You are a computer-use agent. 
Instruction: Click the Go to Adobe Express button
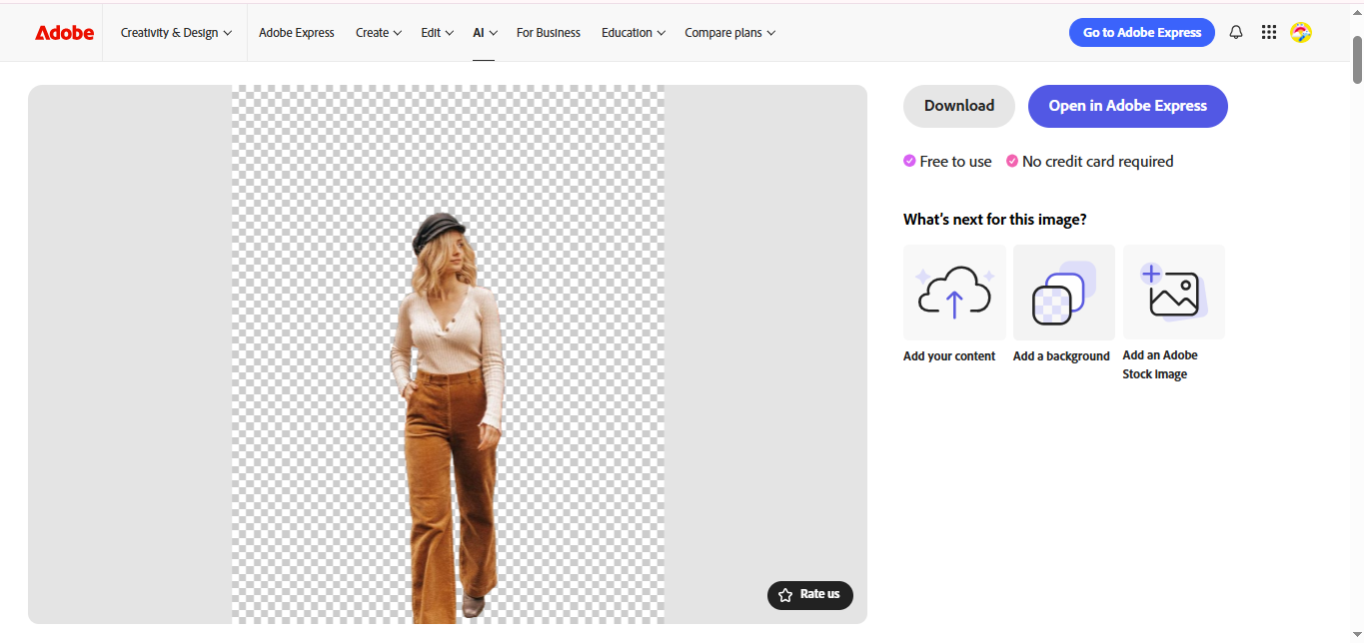[x=1141, y=32]
